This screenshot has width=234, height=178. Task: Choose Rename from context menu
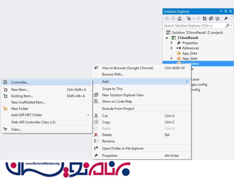point(141,141)
